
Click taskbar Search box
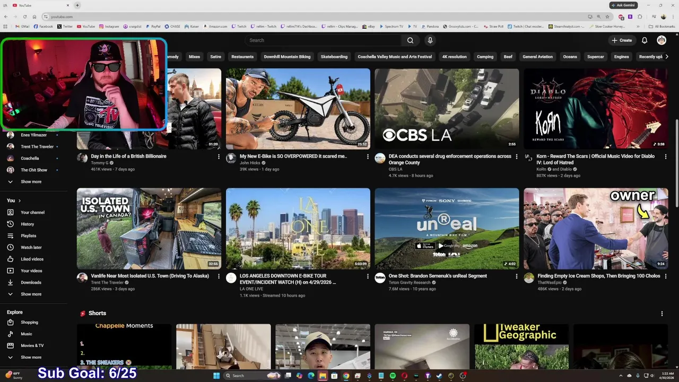tap(252, 376)
